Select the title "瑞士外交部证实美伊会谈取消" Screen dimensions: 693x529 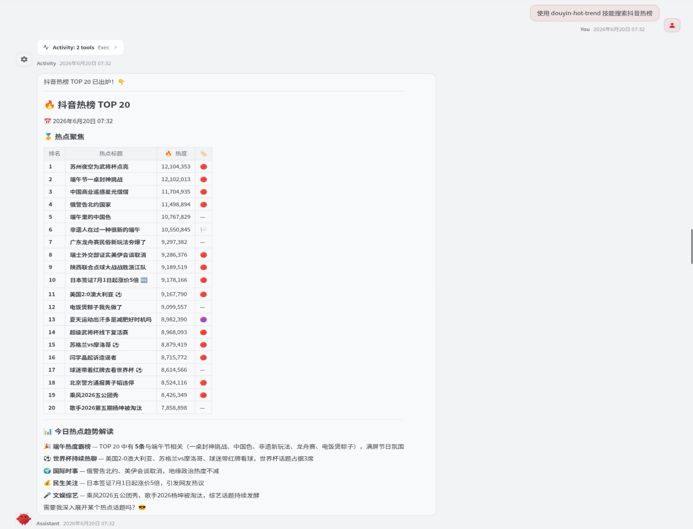(108, 255)
